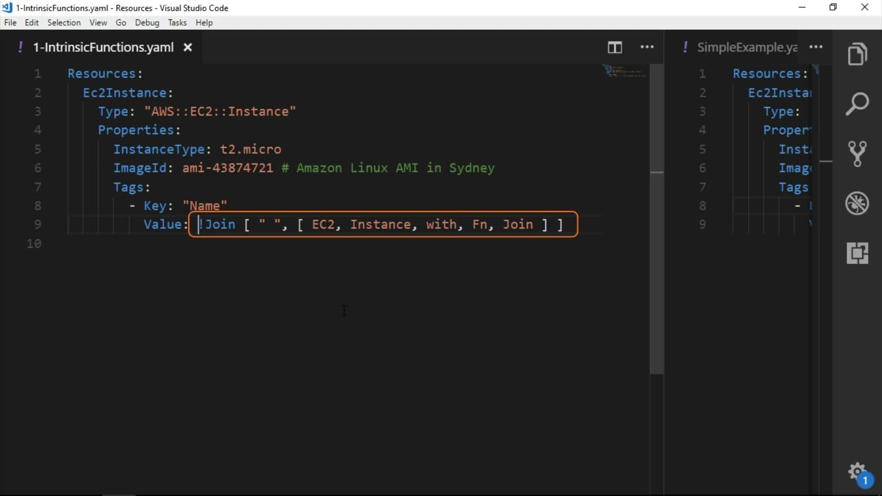The image size is (882, 496).
Task: Open right editor's more actions menu
Action: click(x=816, y=47)
